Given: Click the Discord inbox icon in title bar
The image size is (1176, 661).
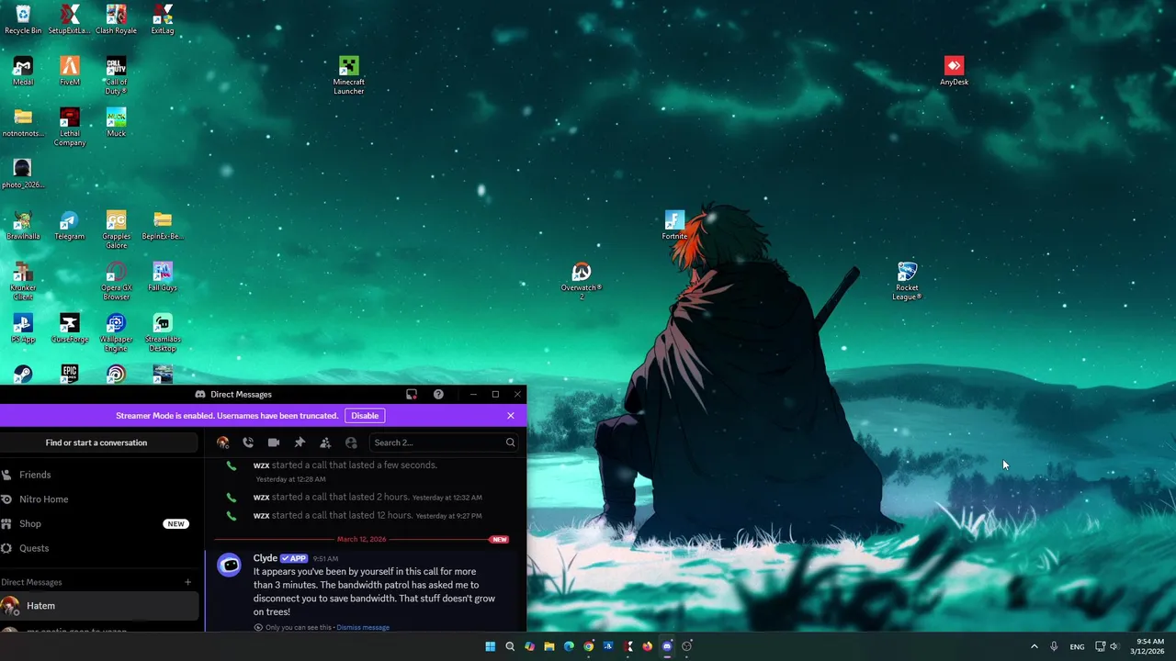Looking at the screenshot, I should pyautogui.click(x=412, y=394).
